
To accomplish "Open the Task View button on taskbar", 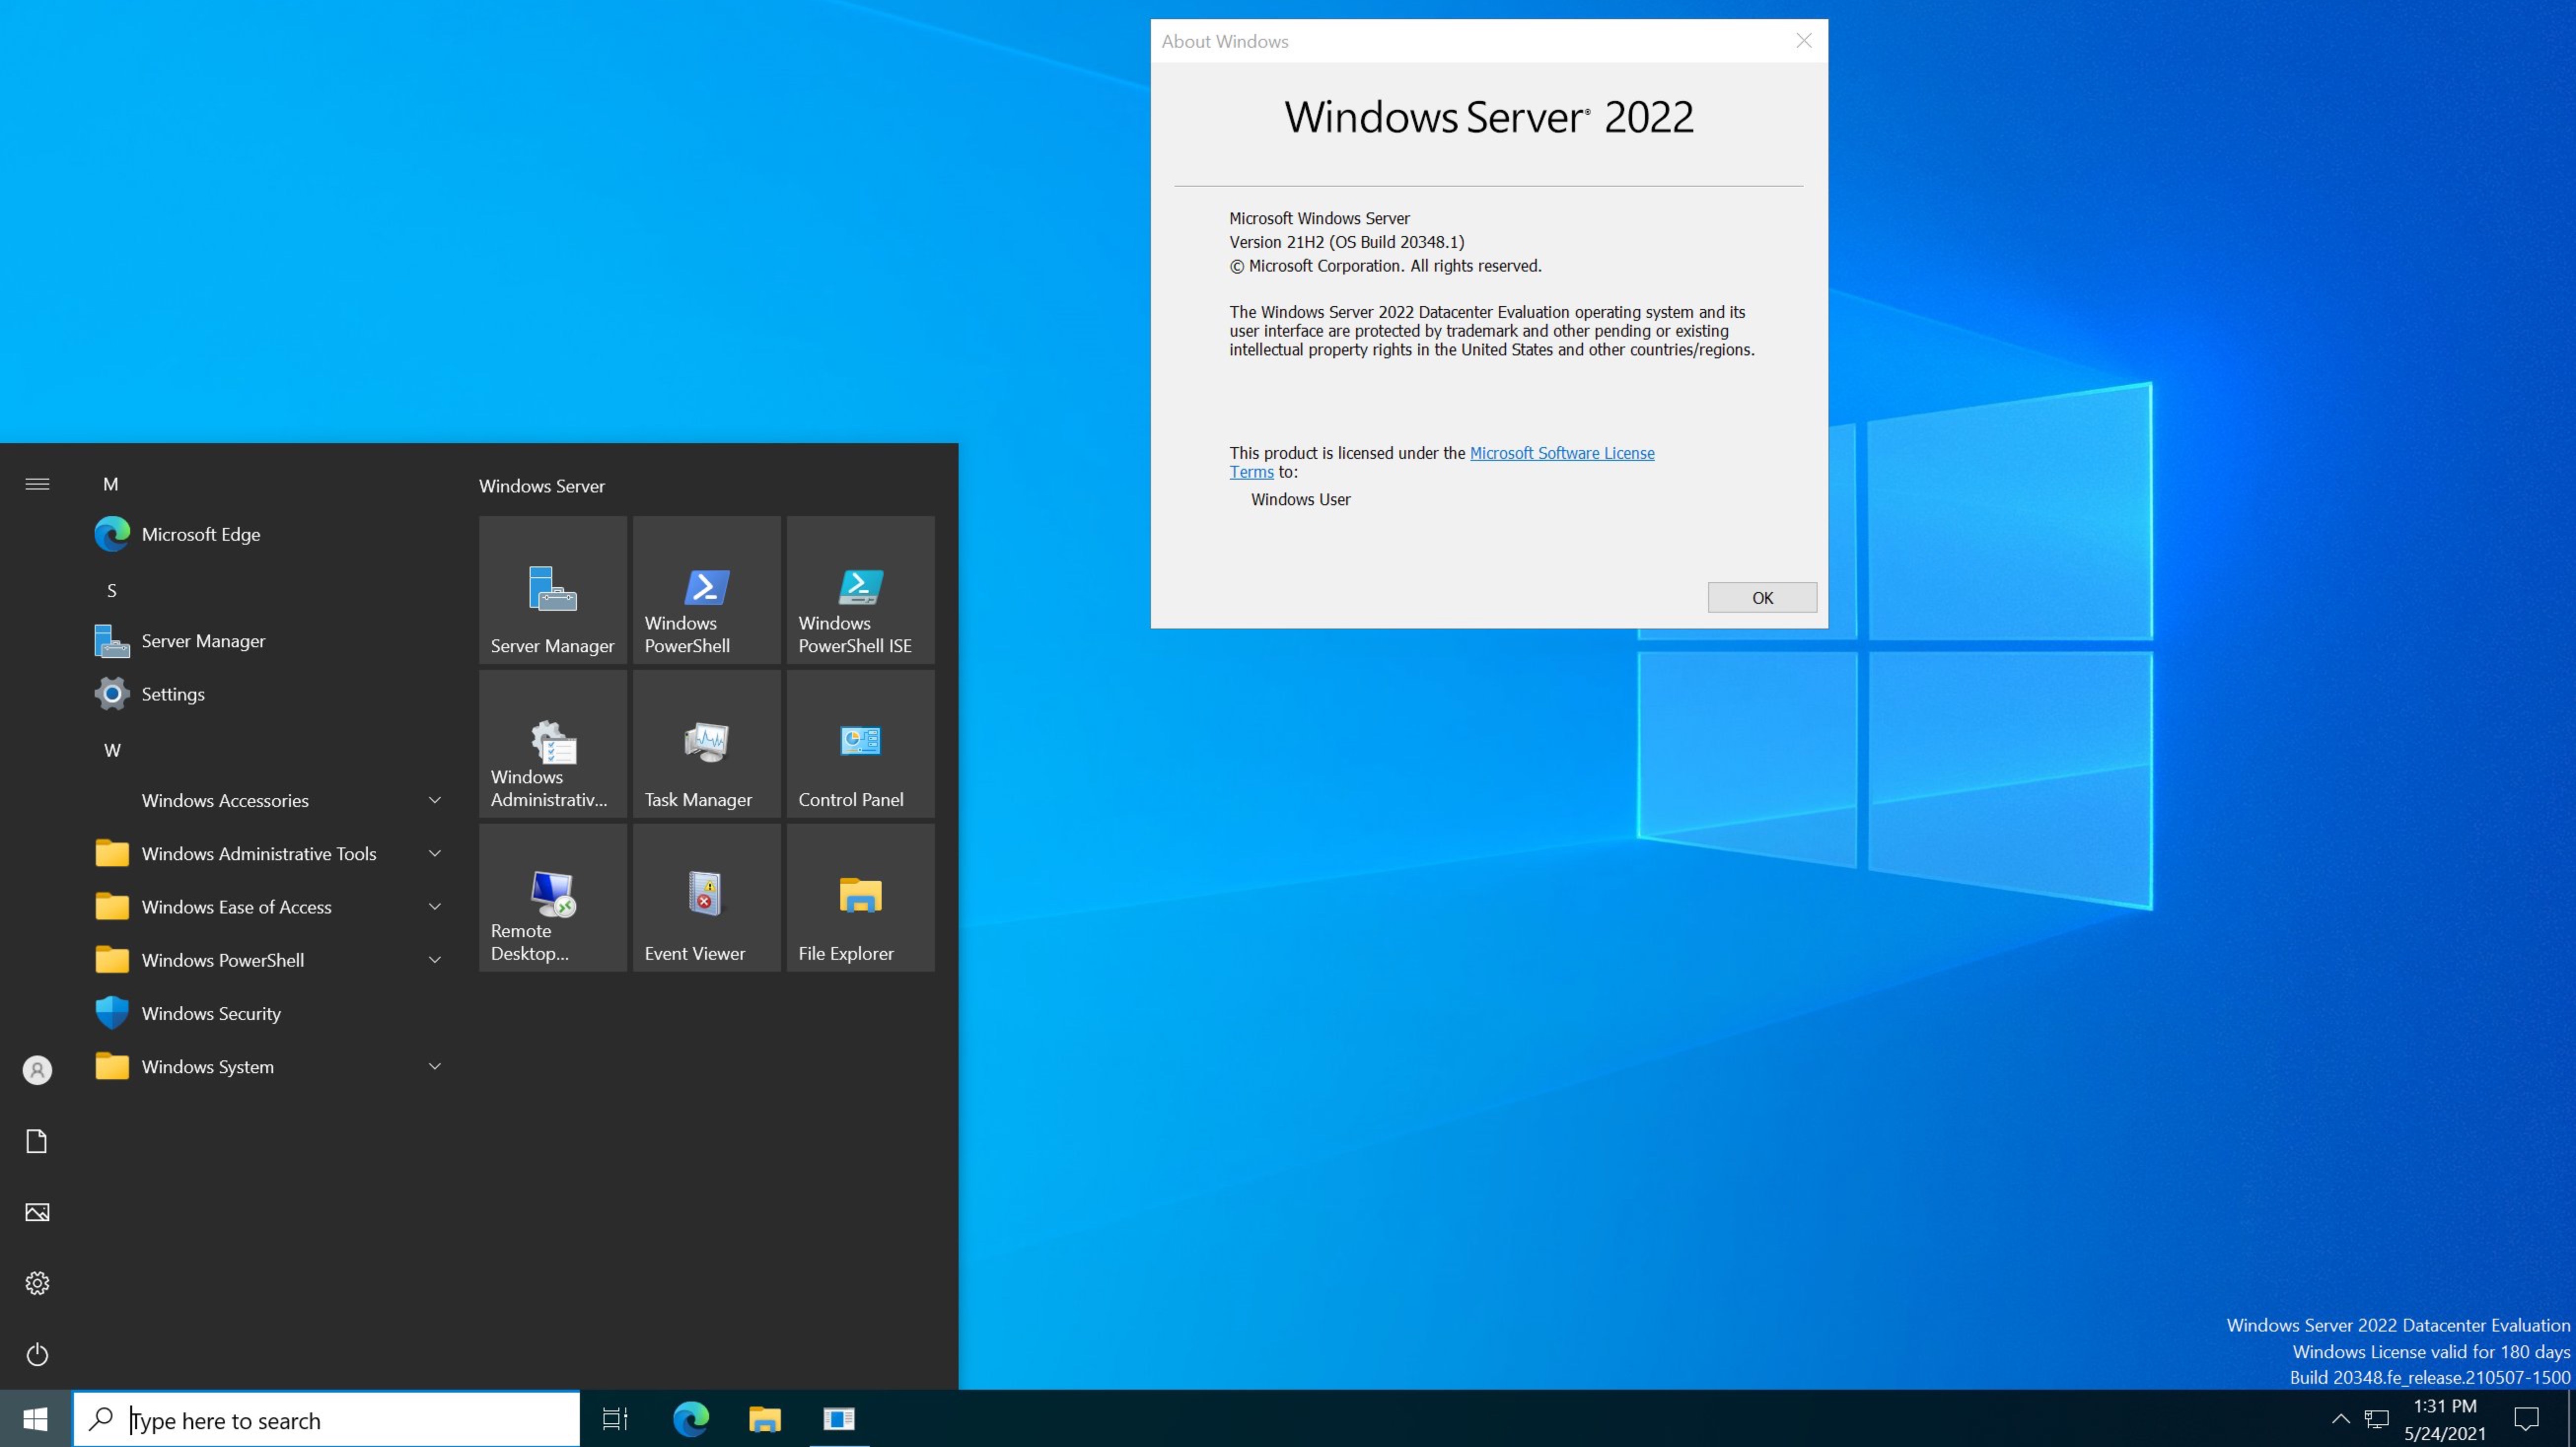I will pyautogui.click(x=615, y=1419).
